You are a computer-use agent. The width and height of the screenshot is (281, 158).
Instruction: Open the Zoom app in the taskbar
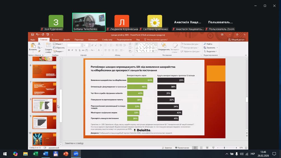[76, 154]
